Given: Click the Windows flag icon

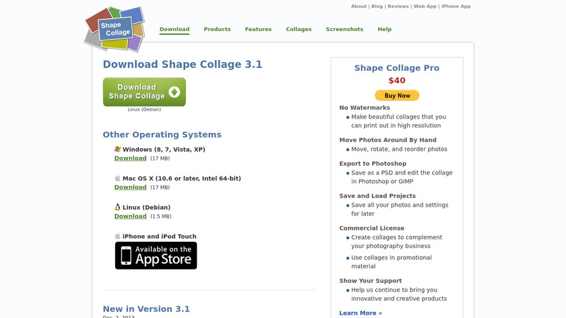Looking at the screenshot, I should pos(118,149).
